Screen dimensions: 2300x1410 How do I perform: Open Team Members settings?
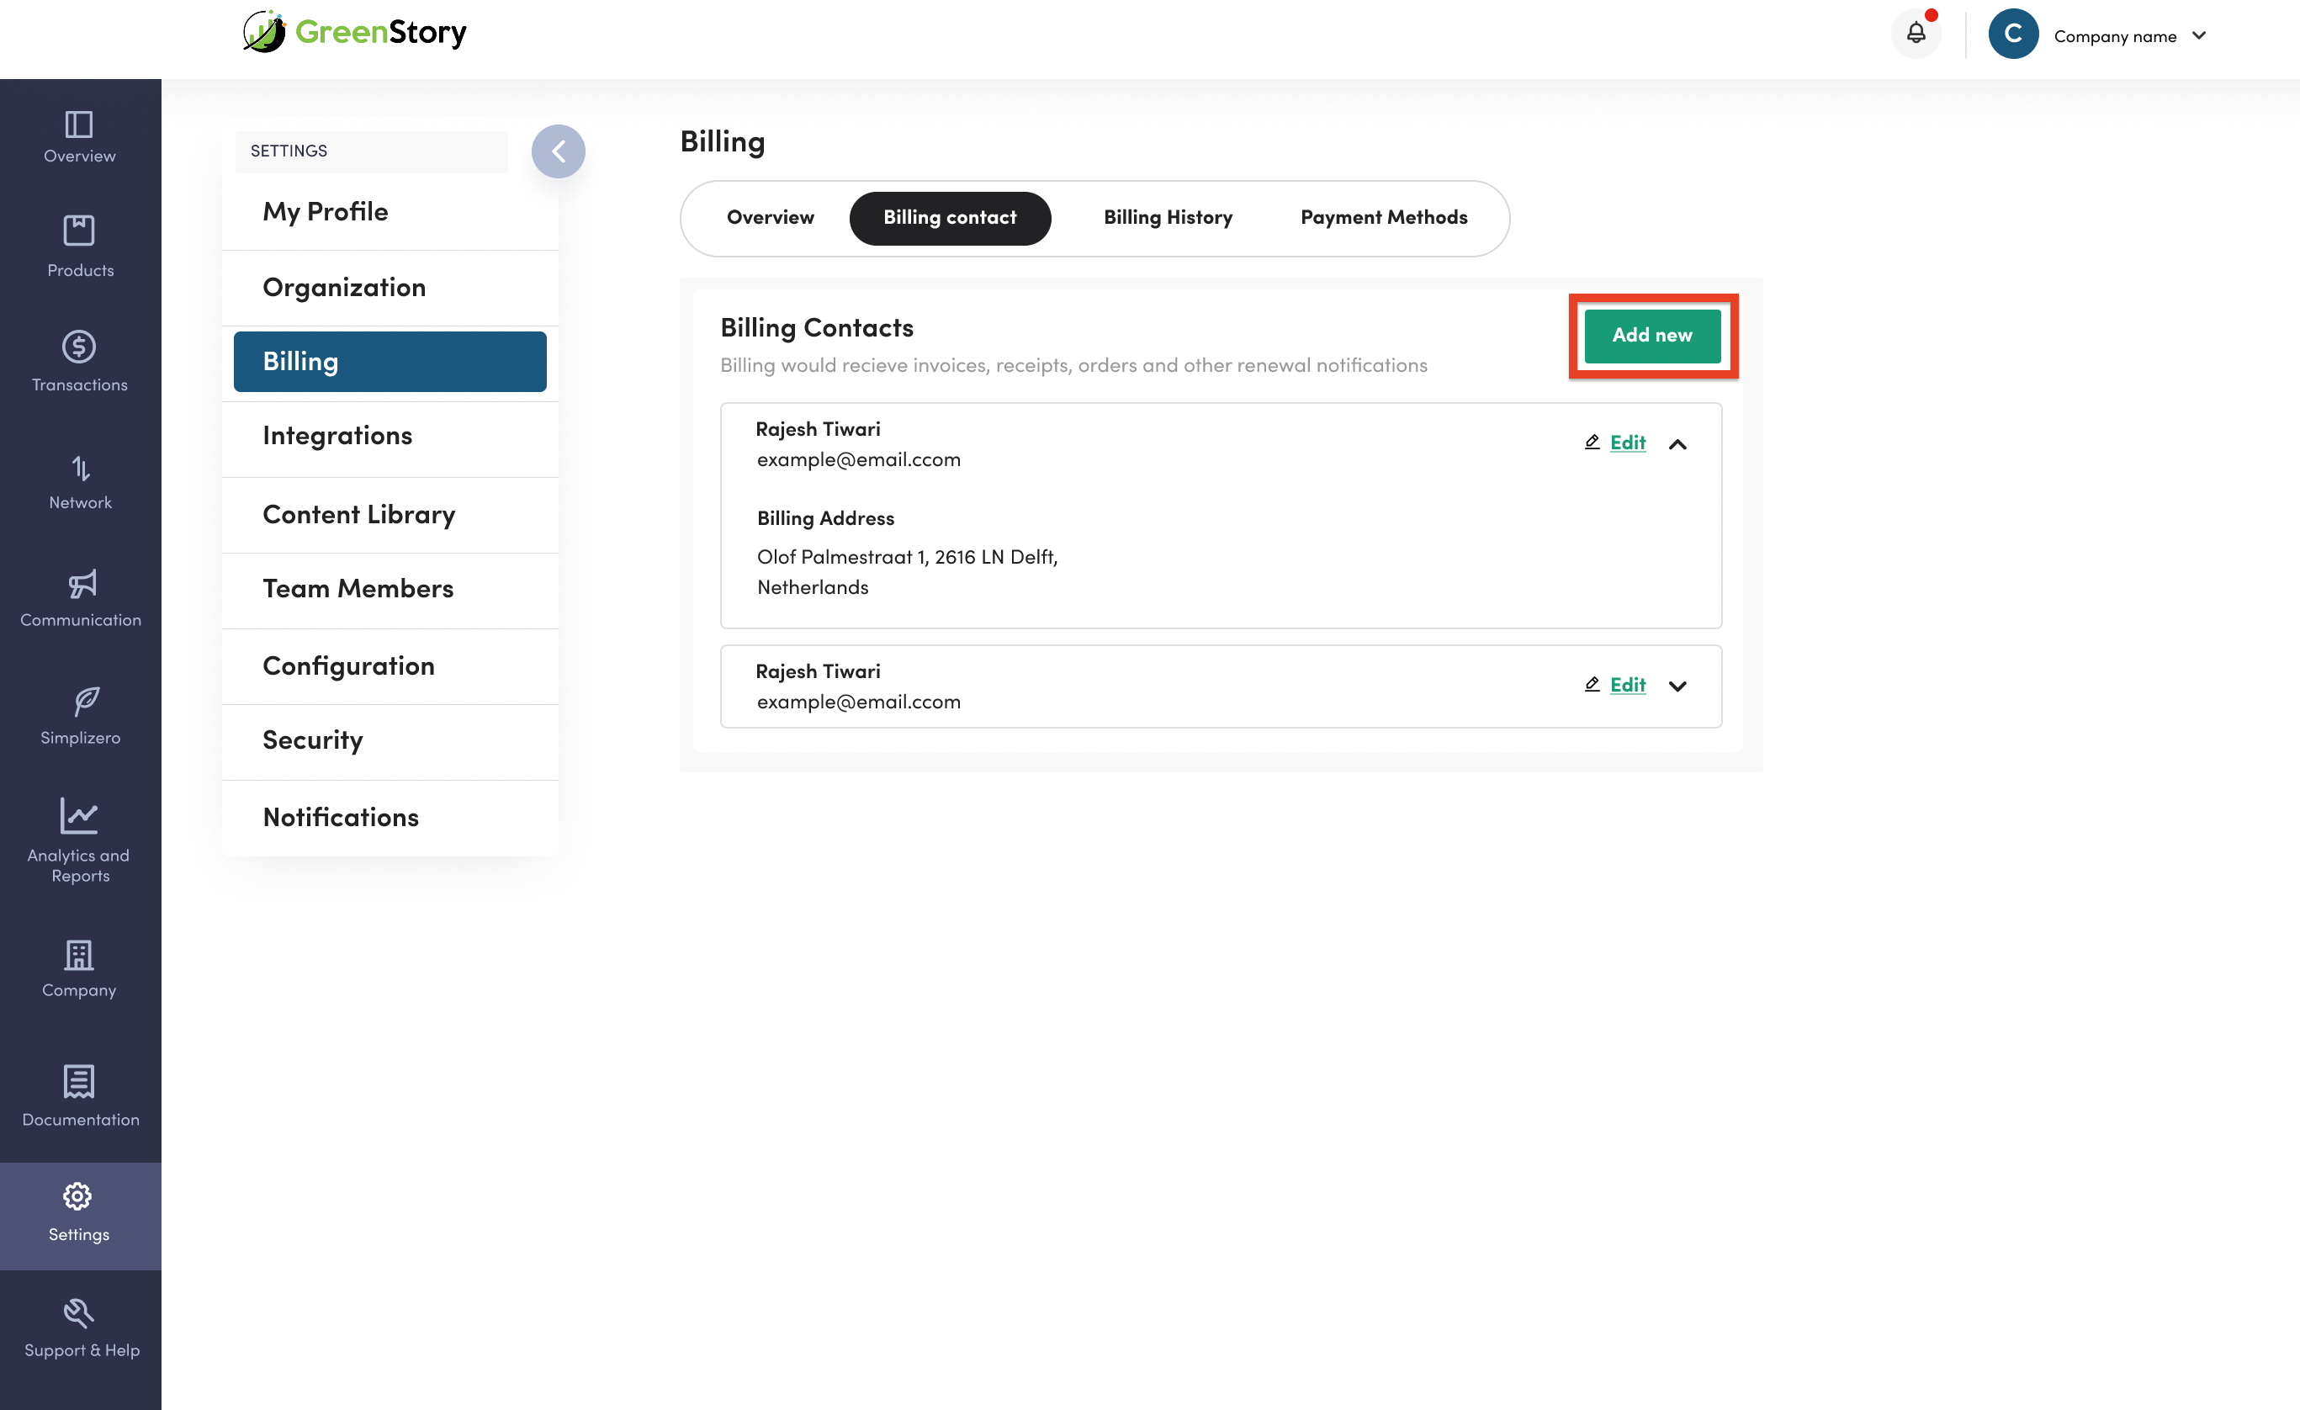tap(358, 588)
